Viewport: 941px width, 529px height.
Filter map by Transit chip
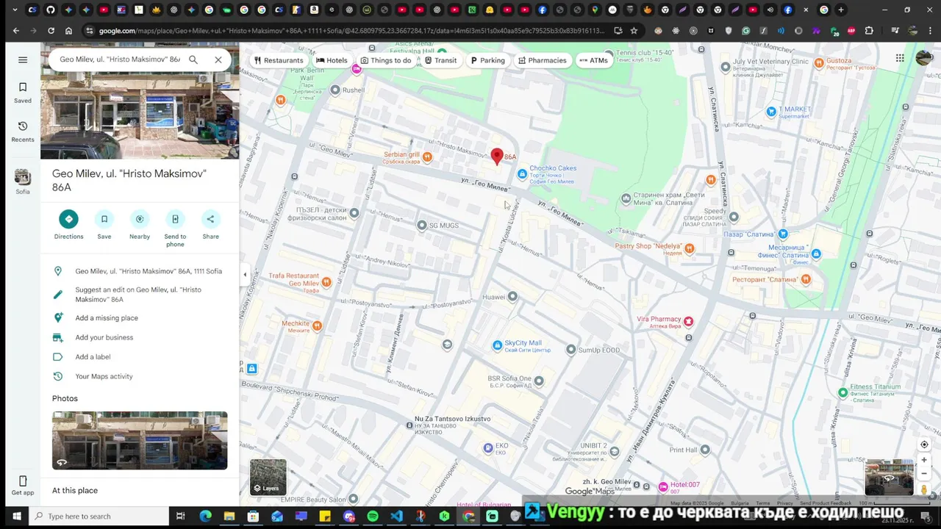pos(440,60)
